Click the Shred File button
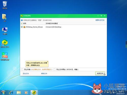 pyautogui.click(x=100, y=73)
